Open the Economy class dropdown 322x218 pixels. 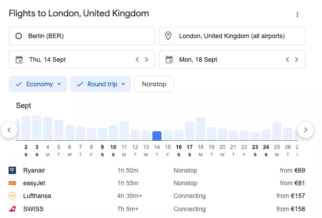(38, 84)
